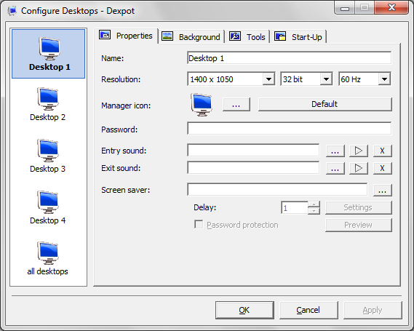This screenshot has width=414, height=331.
Task: Click the Properties tab icon
Action: coord(105,35)
